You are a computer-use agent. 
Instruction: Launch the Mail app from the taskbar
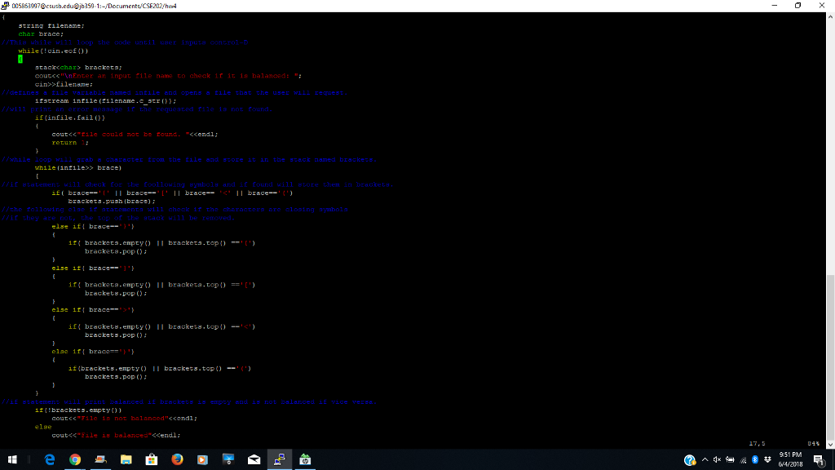click(253, 459)
